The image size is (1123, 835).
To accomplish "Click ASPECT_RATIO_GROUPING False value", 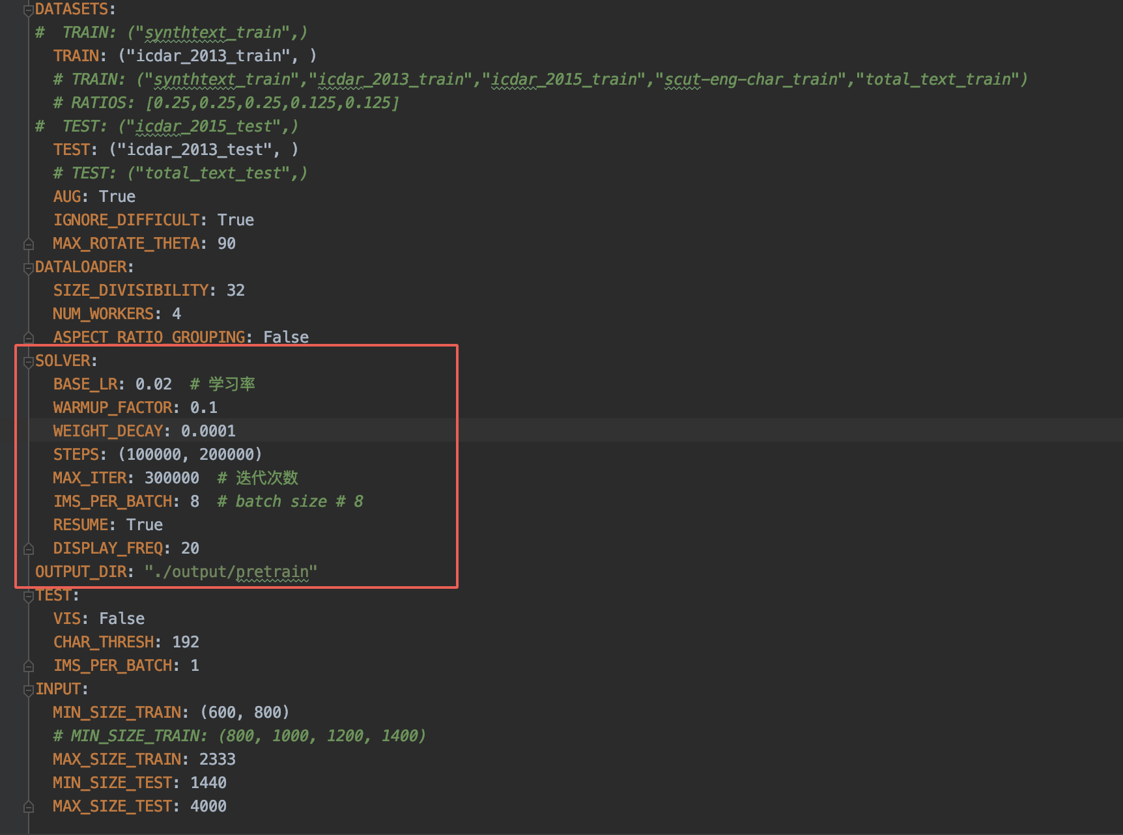I will [x=286, y=337].
